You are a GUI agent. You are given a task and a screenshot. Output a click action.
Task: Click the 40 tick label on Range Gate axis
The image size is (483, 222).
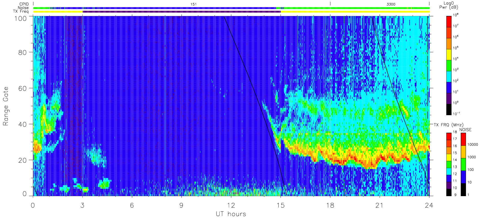[22, 124]
